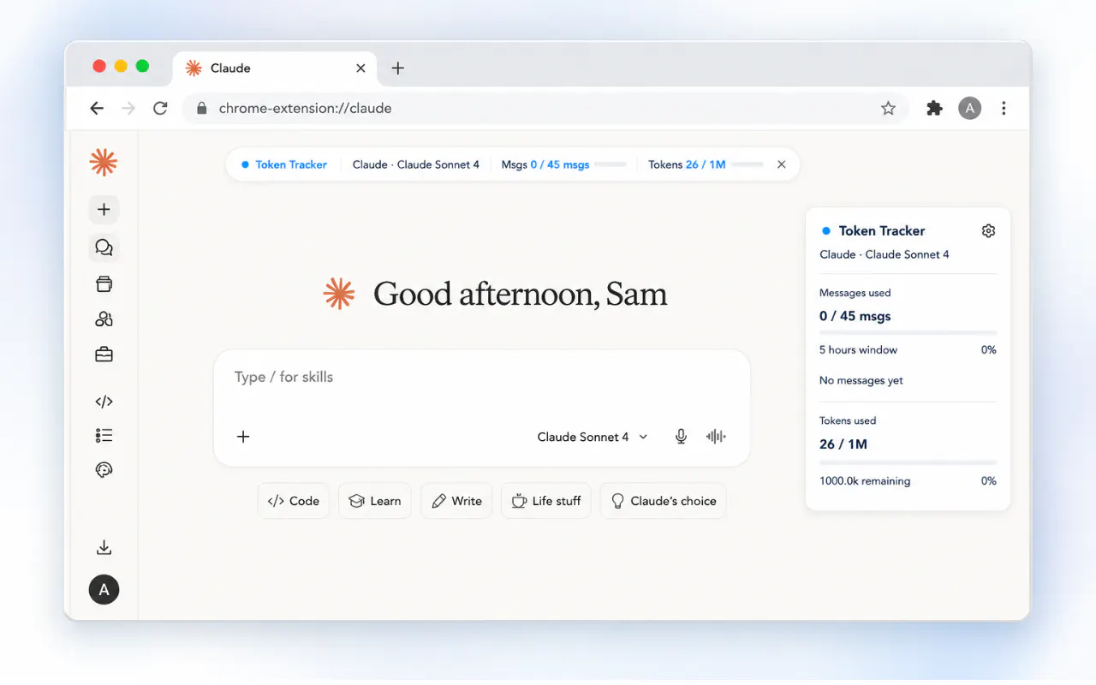The width and height of the screenshot is (1096, 685).
Task: Click the Token Tracker label in top bar
Action: click(291, 164)
